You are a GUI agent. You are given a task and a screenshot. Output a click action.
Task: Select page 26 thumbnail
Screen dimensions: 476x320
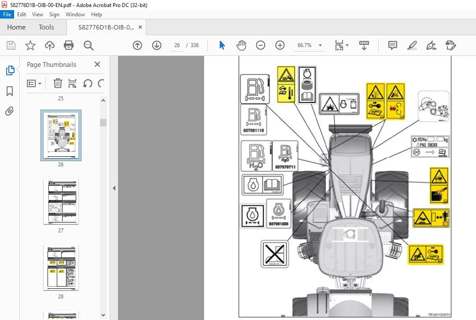click(x=61, y=135)
